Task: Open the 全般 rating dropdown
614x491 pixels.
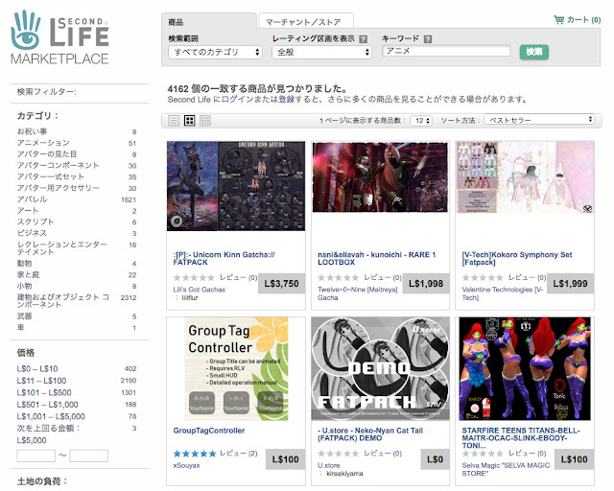Action: click(322, 52)
